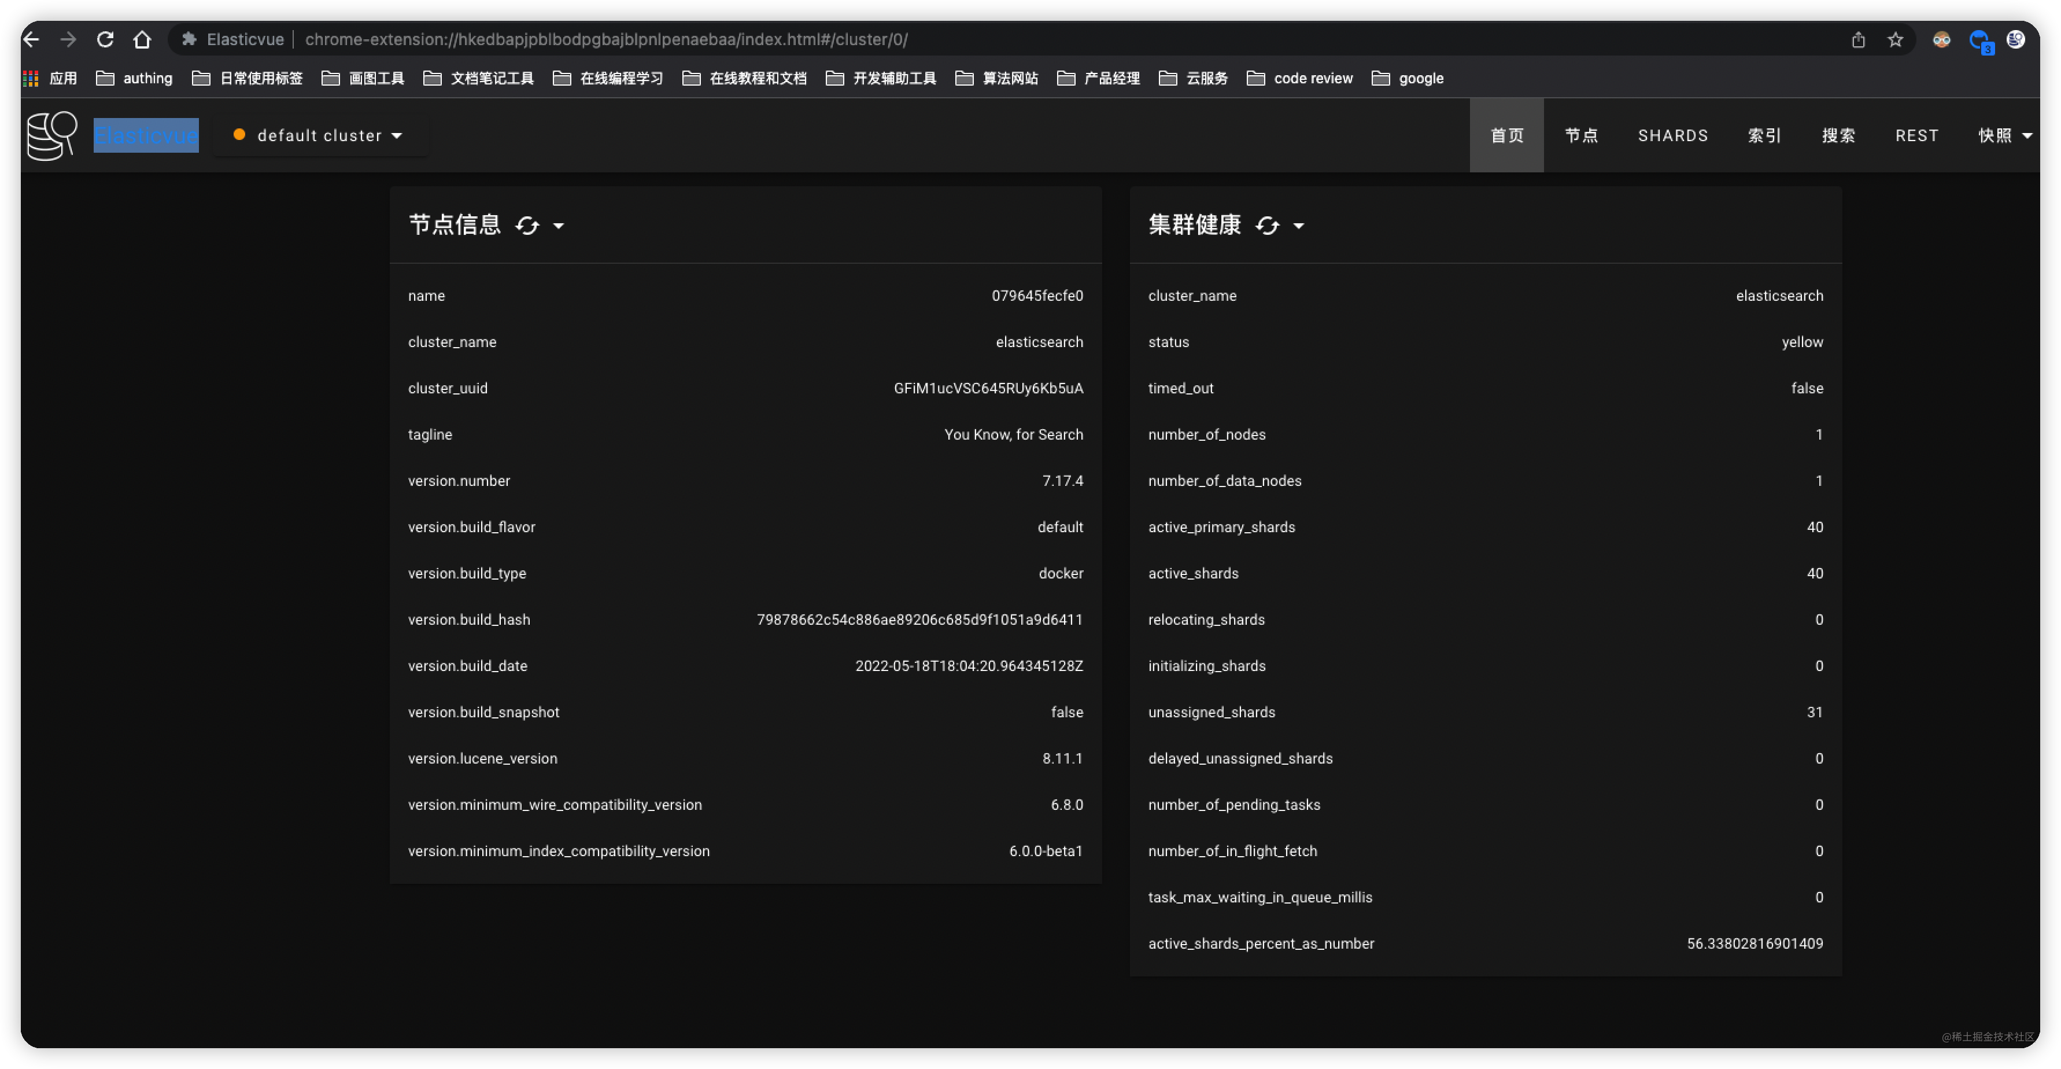Click the version.build_type value docker
Screen dimensions: 2061x1069
pyautogui.click(x=1060, y=574)
